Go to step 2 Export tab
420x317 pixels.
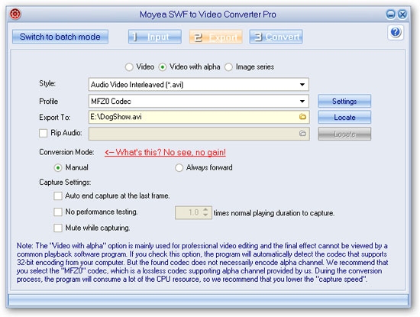point(216,37)
